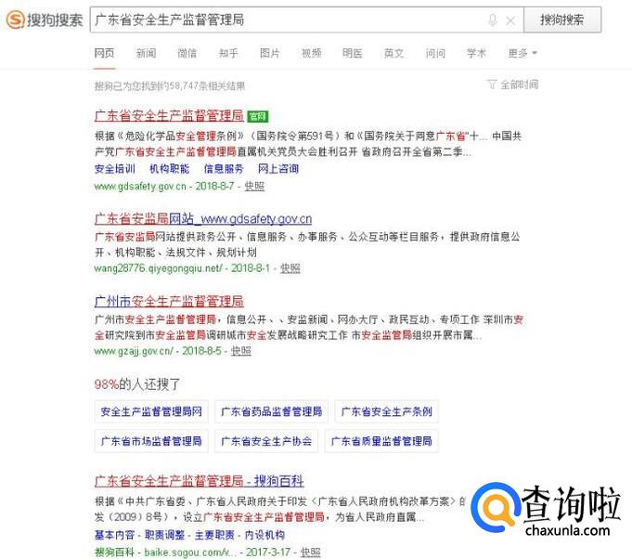Click the www.gdsafety.gov.cn green URL text
Viewport: 632px width, 559px height.
point(140,187)
